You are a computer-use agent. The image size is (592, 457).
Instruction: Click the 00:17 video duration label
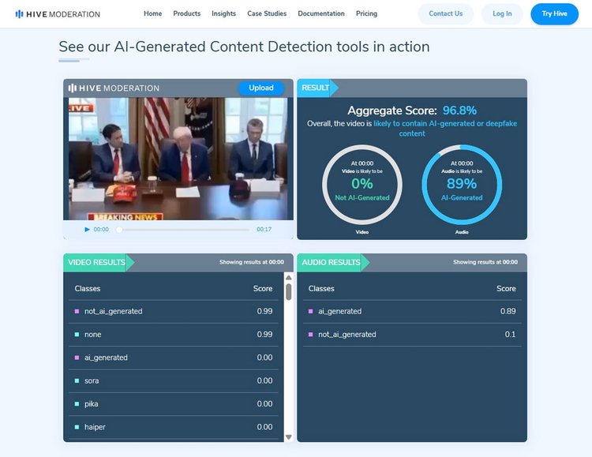coord(264,229)
